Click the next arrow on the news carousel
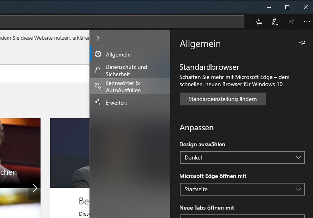 (x=35, y=188)
